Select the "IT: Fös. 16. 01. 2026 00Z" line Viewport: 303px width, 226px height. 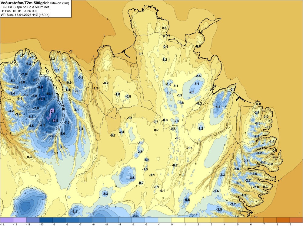point(19,11)
